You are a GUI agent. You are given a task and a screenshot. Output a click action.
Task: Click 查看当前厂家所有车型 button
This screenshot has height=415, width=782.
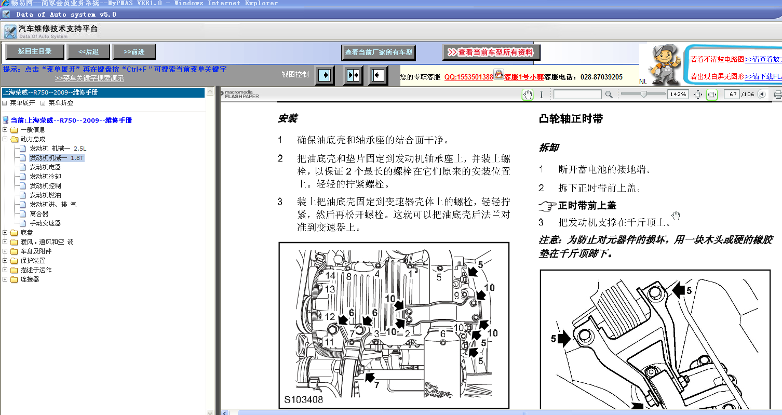[379, 52]
